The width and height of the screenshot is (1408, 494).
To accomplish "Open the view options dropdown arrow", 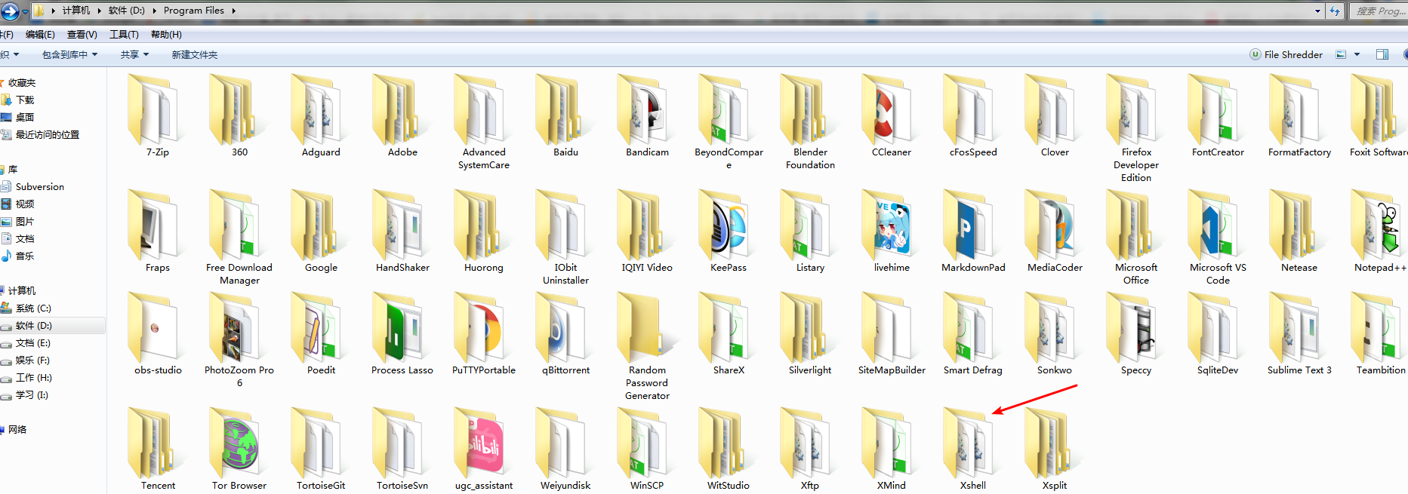I will [1357, 54].
